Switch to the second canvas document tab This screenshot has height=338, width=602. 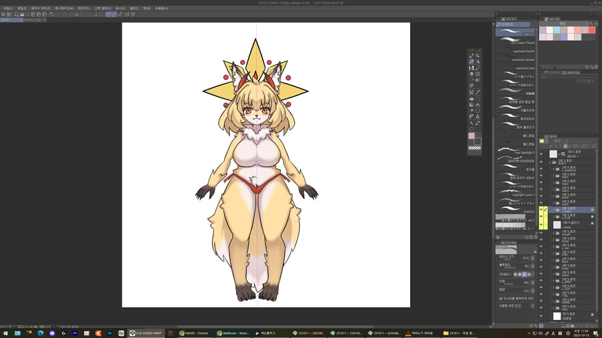(33, 20)
